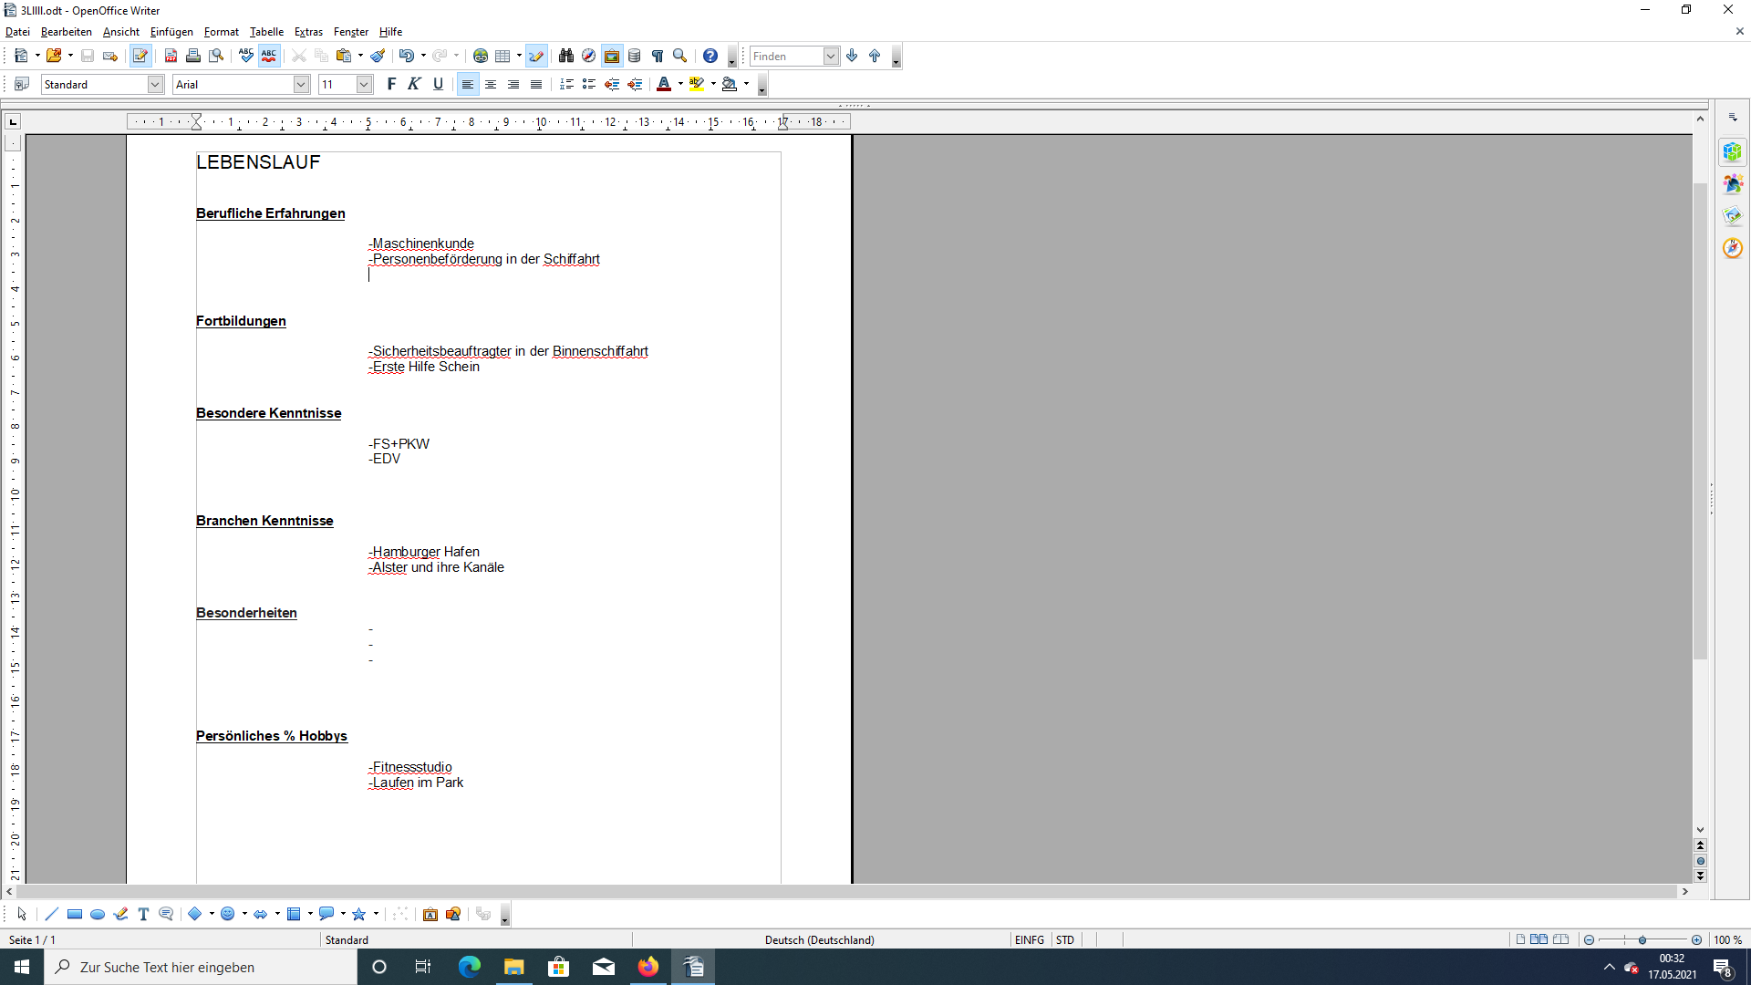Select the Text tool in drawing toolbar
The height and width of the screenshot is (985, 1751).
143,914
